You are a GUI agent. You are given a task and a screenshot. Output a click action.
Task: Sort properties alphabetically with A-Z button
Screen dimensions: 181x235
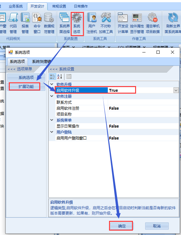[59, 77]
